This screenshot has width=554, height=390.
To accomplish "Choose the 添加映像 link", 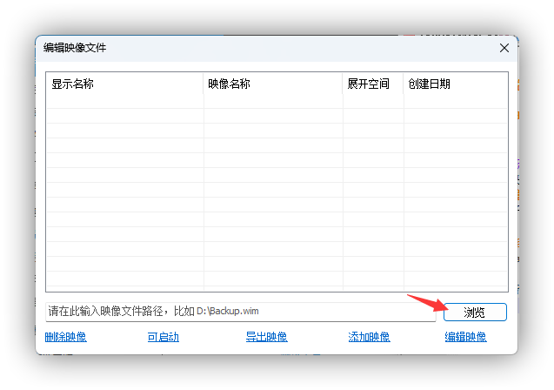I will [x=370, y=337].
